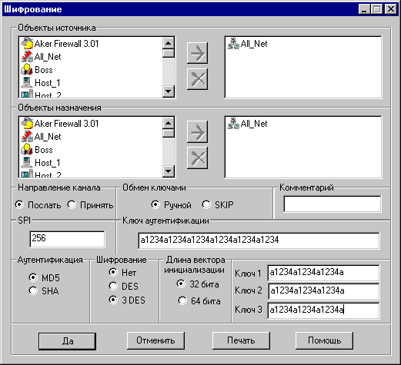Choose DES encryption radio button

(124, 286)
